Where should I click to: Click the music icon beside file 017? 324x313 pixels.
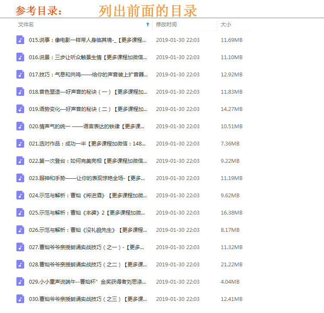click(x=20, y=75)
